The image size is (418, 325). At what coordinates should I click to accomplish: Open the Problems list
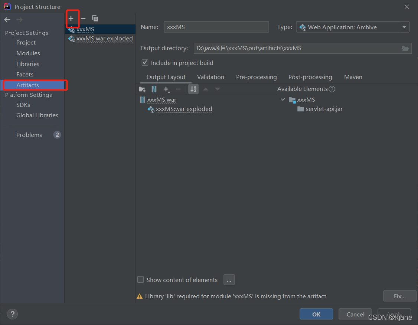click(29, 135)
